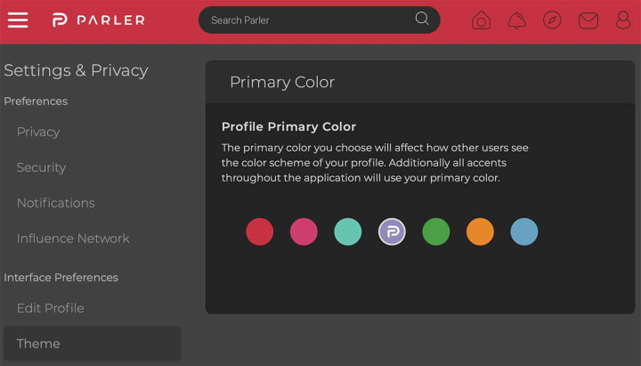The image size is (641, 366).
Task: Go to the home feed icon
Action: (x=481, y=20)
